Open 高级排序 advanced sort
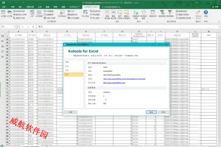The height and width of the screenshot is (147, 221). (x=153, y=14)
